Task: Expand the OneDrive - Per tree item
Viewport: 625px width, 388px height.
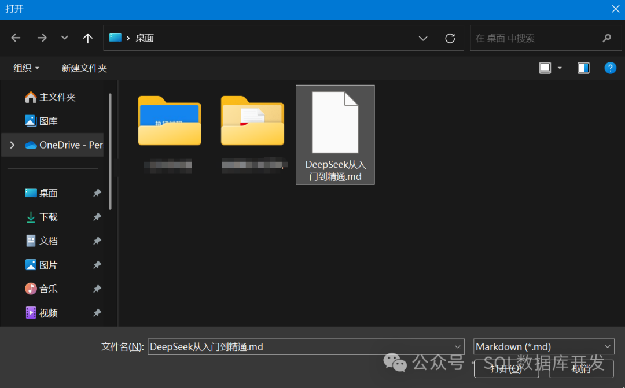Action: tap(10, 145)
